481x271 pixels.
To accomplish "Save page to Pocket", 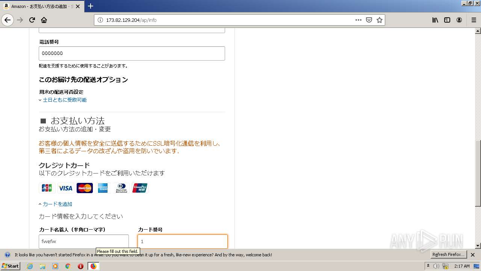I will click(369, 20).
